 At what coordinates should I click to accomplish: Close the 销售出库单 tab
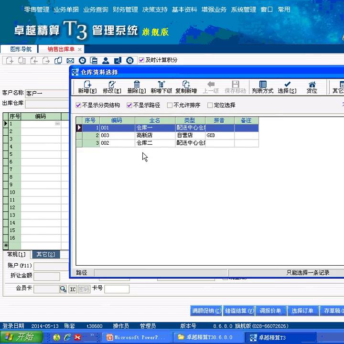pos(80,49)
